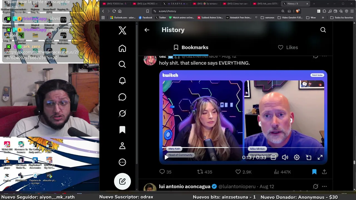This screenshot has width=356, height=200.
Task: Reload the page in the browser toolbar
Action: tap(114, 11)
